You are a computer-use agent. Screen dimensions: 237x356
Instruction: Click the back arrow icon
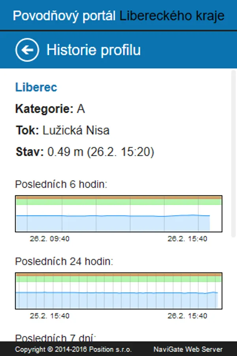(27, 50)
